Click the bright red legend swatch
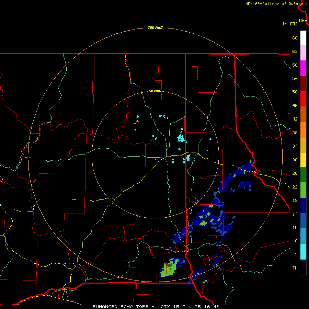309x309 pixels. click(x=303, y=99)
